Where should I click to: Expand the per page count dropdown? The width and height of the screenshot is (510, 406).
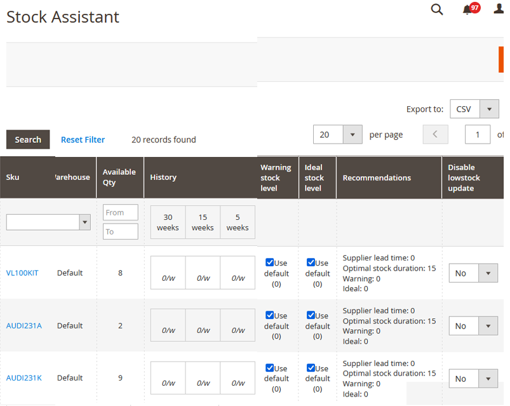(338, 135)
